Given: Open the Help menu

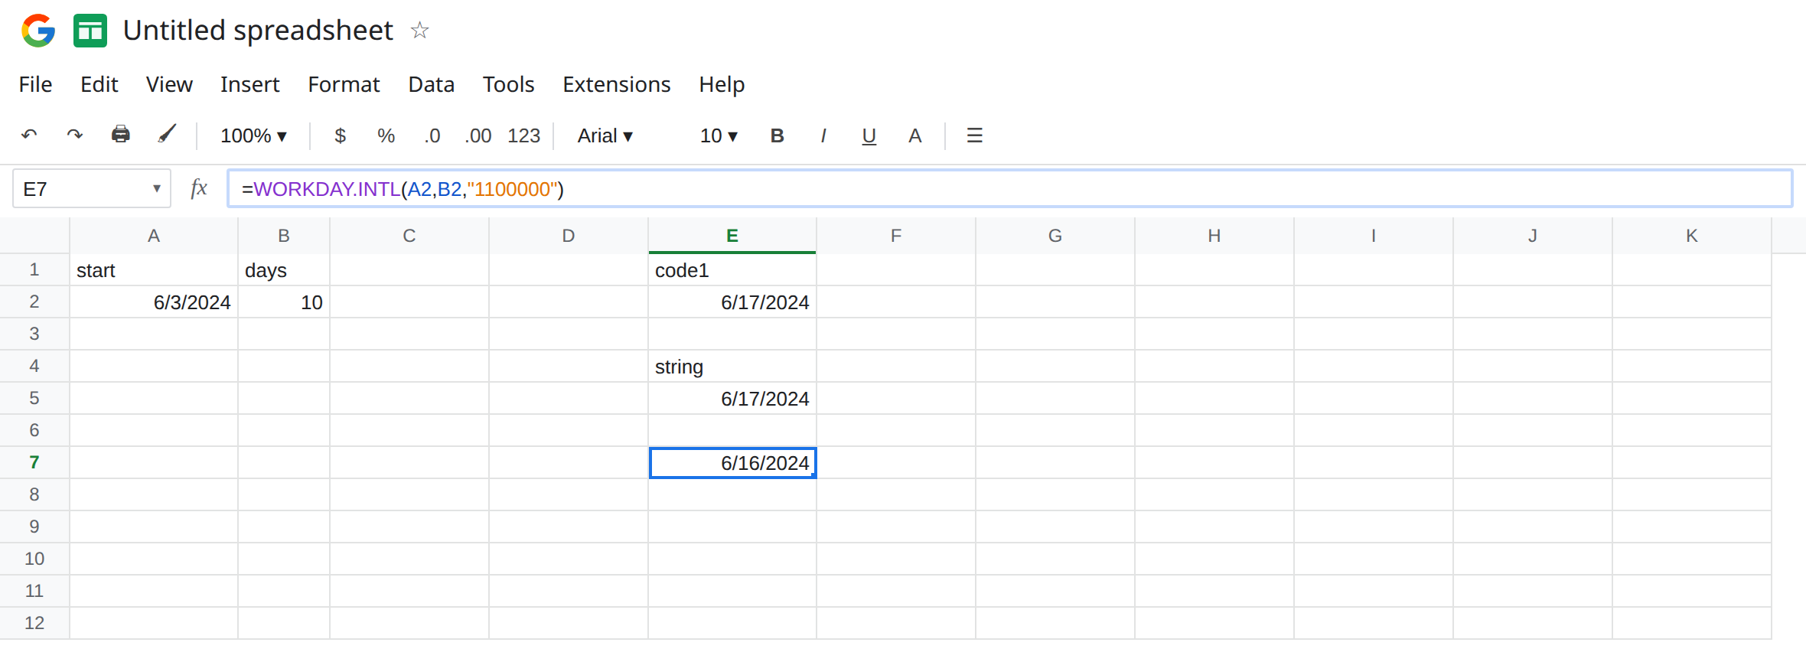Looking at the screenshot, I should click(x=722, y=84).
